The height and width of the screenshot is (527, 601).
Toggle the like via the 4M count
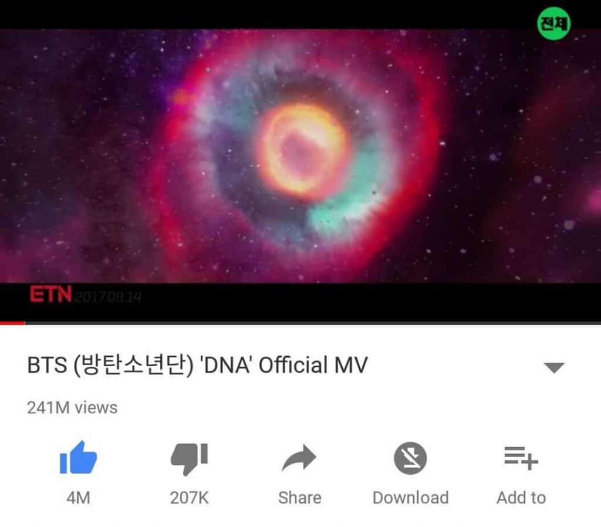point(78,498)
